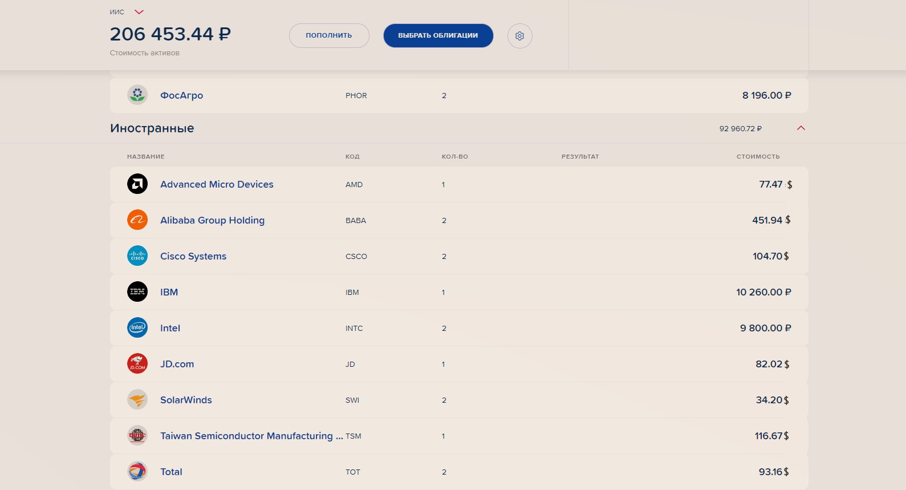Click the Иностранные section heading
Screen dimensions: 906x490
(152, 128)
